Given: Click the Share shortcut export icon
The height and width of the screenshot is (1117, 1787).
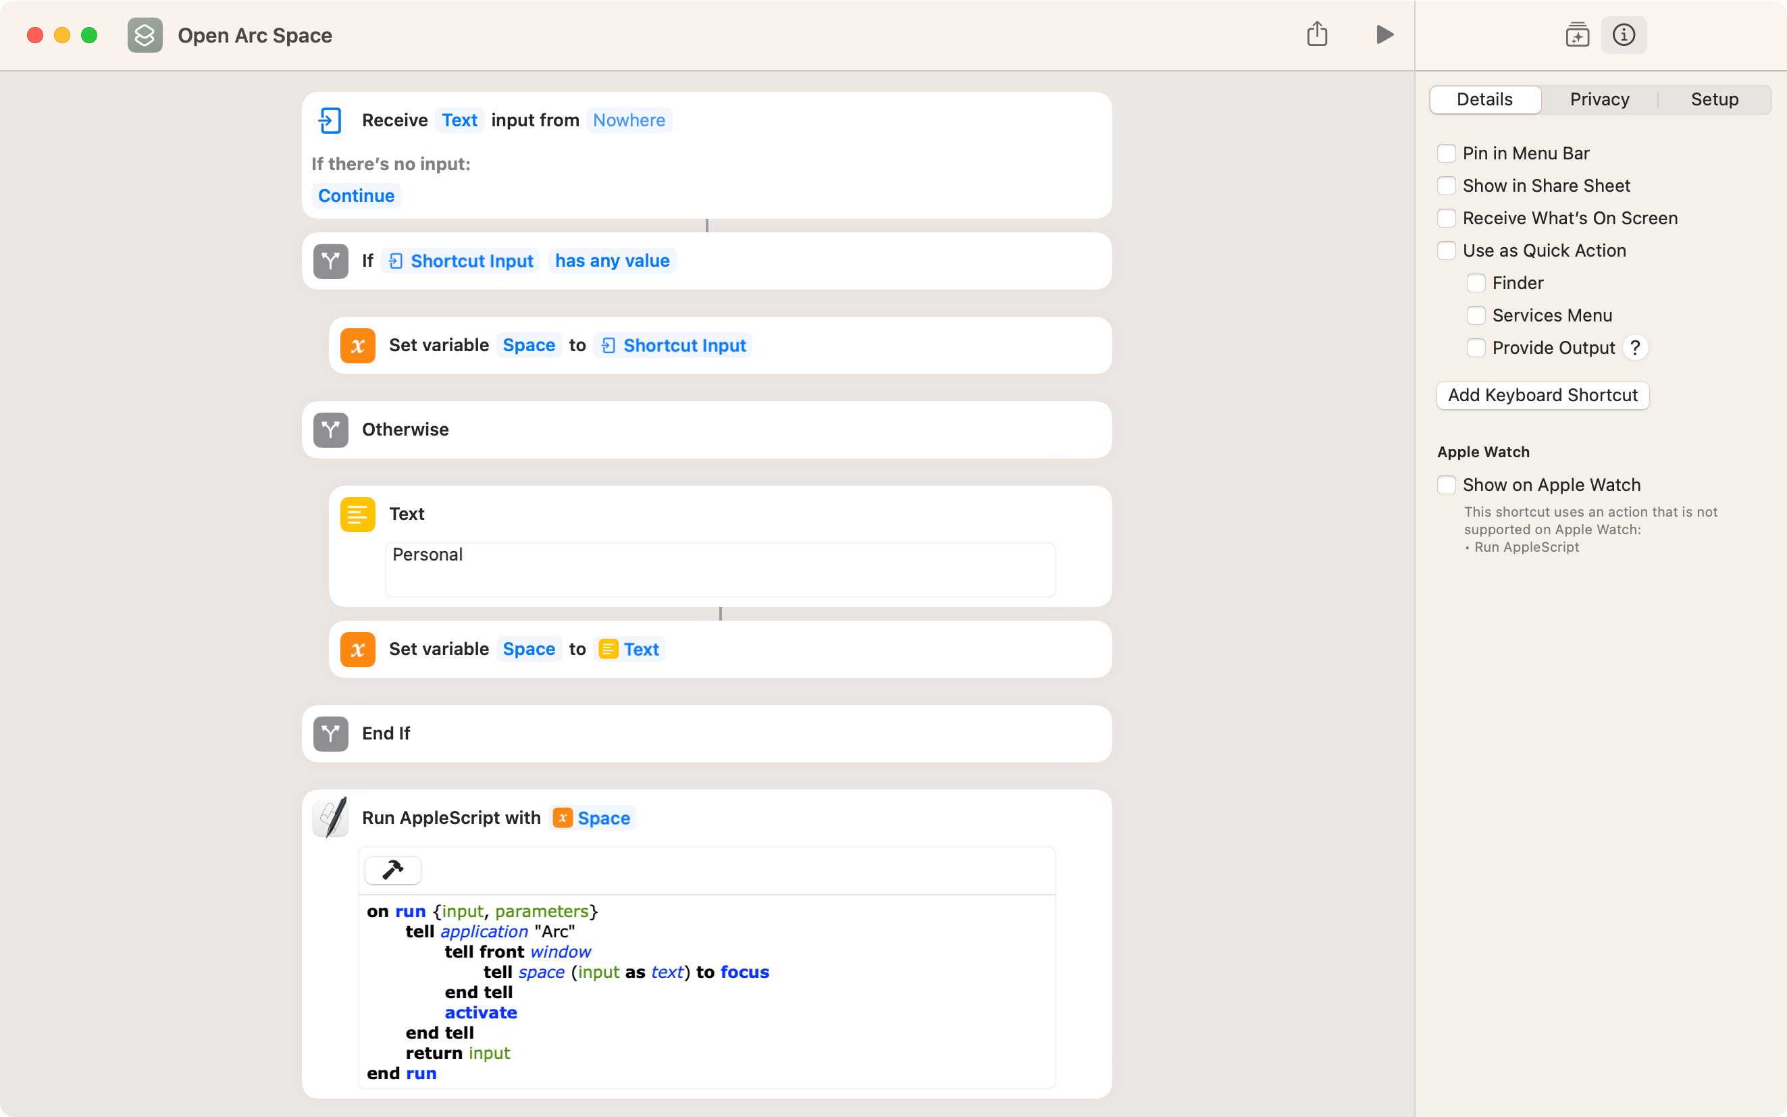Looking at the screenshot, I should (1316, 34).
